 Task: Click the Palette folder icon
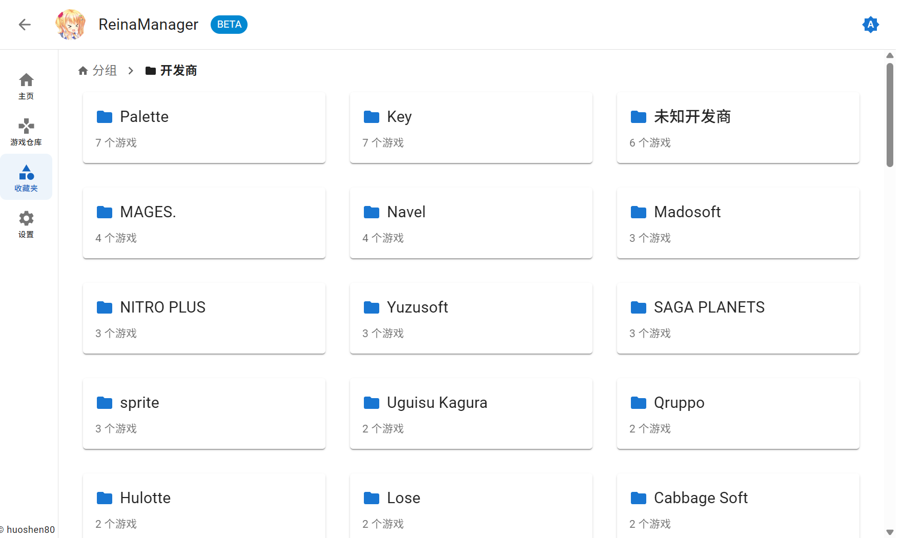[x=105, y=117]
